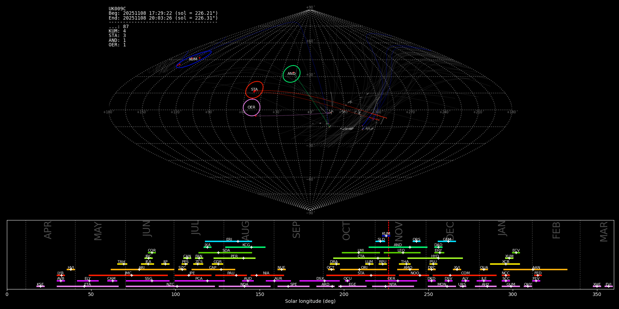Image resolution: width=619 pixels, height=309 pixels.
Task: Click the +270 longitude label on sky map
Action: pyautogui.click(x=410, y=112)
